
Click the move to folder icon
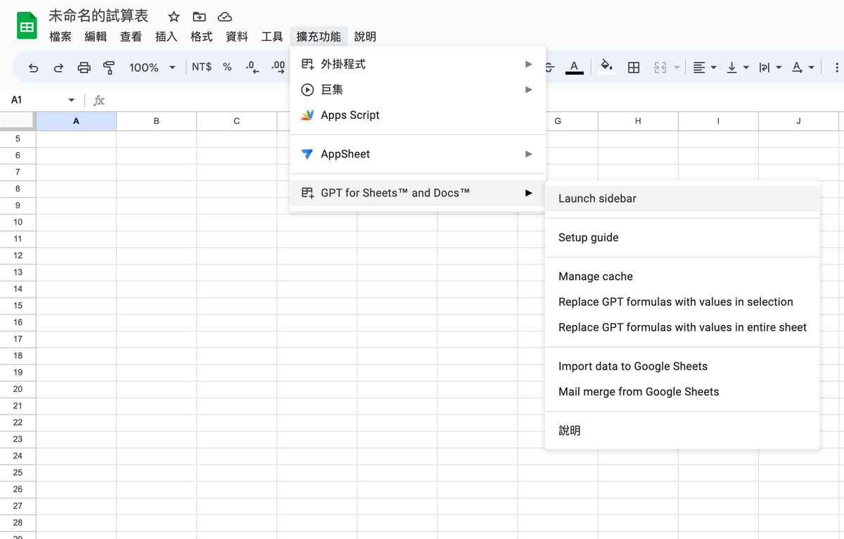click(199, 17)
